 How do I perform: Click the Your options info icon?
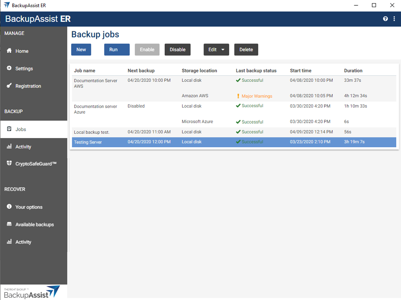9,206
